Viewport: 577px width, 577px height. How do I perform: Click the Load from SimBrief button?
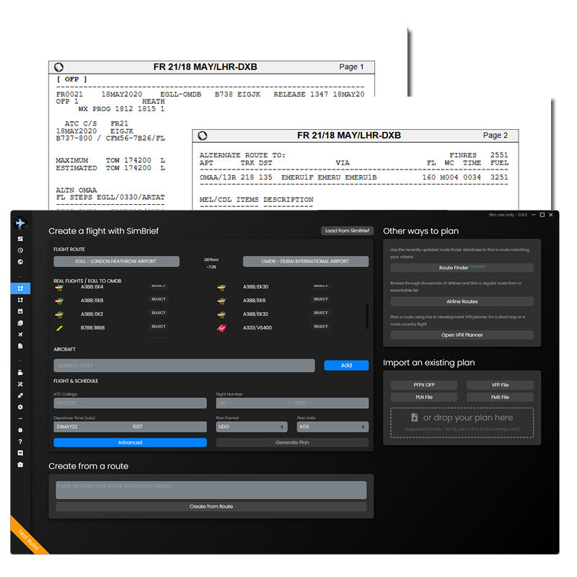(x=346, y=230)
